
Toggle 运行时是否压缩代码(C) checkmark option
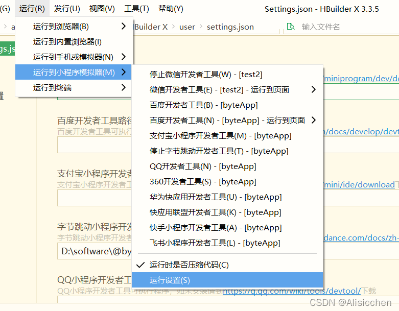click(x=227, y=265)
